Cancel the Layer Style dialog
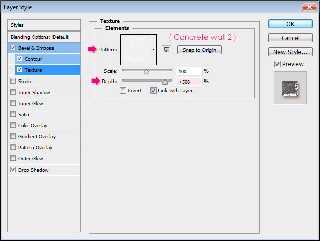Viewport: 320px width, 241px height. [290, 38]
